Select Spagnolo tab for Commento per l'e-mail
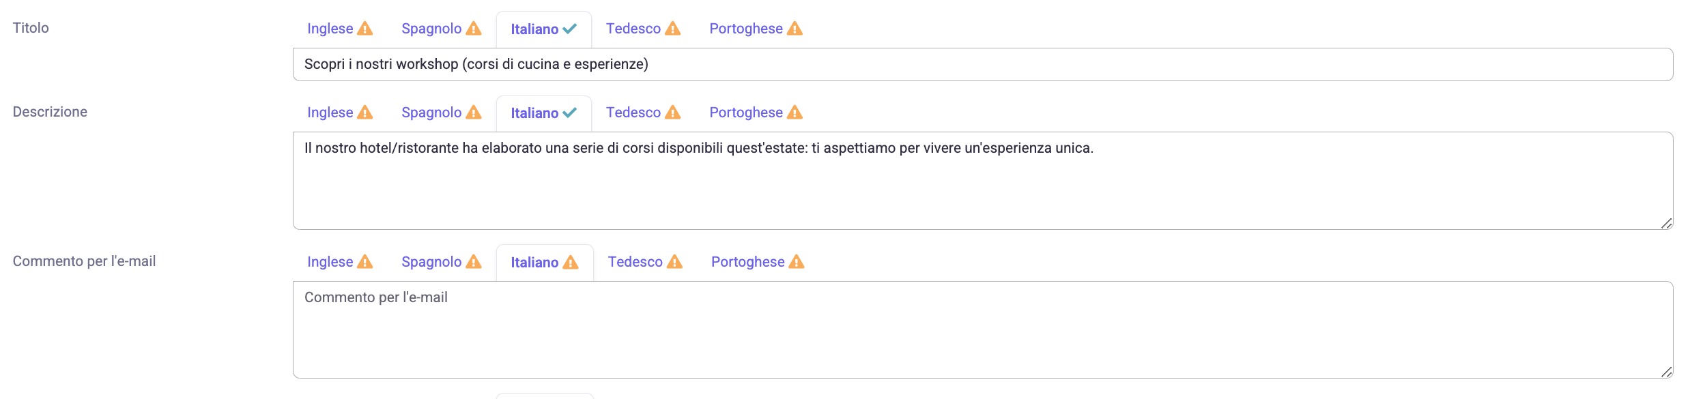This screenshot has height=399, width=1688. tap(442, 262)
